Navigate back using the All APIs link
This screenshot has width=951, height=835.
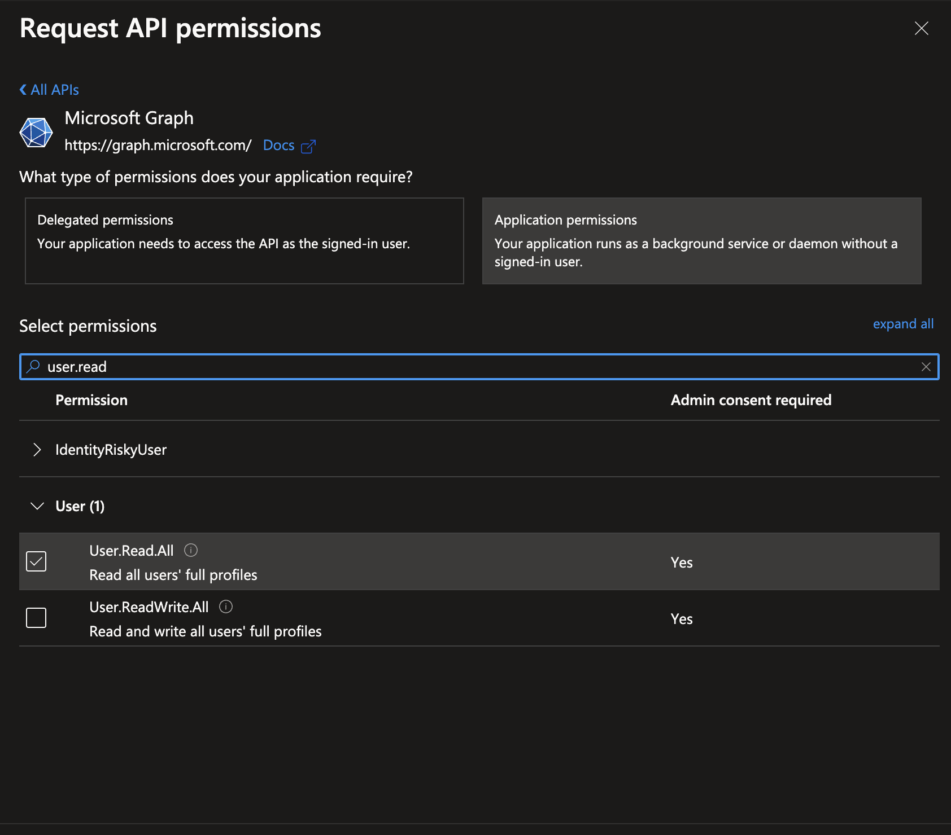54,89
